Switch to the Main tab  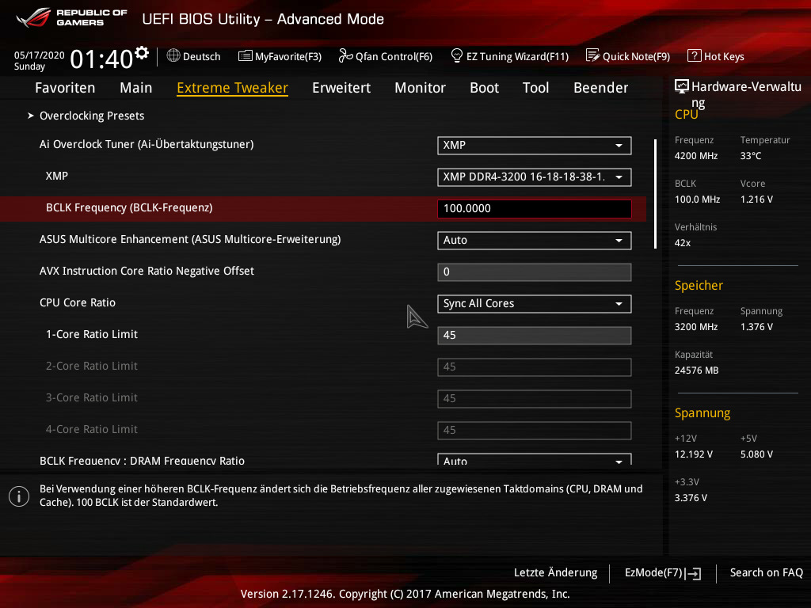point(136,87)
